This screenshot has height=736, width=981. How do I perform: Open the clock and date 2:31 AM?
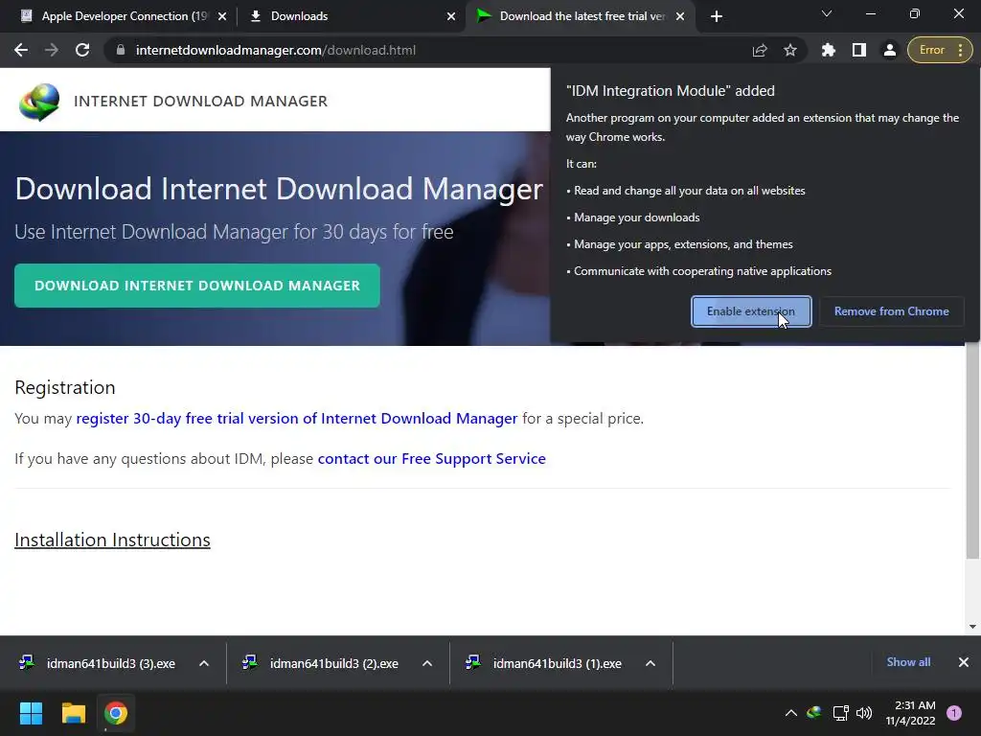pyautogui.click(x=910, y=713)
